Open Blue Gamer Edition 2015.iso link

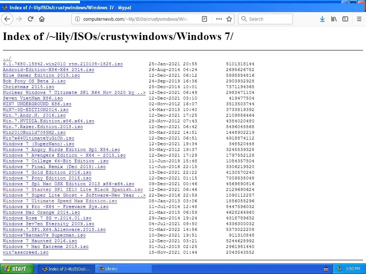(x=41, y=75)
